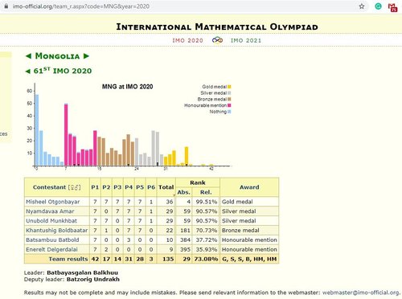Screen dimensions: 402x299
Task: Click the IMO rings logo between years
Action: coord(217,40)
